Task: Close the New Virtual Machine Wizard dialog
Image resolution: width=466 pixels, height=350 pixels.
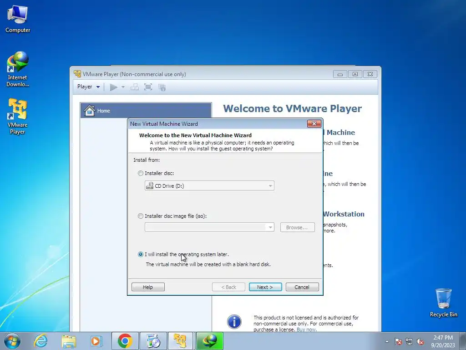Action: click(314, 124)
